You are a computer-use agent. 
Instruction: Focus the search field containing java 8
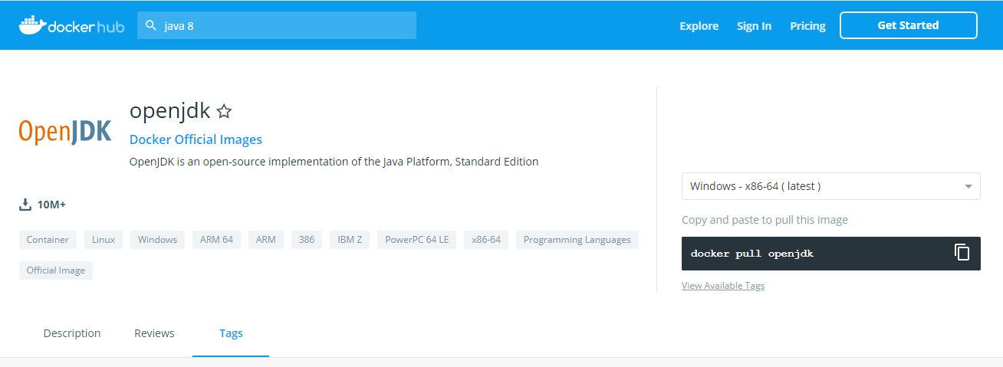pyautogui.click(x=277, y=25)
